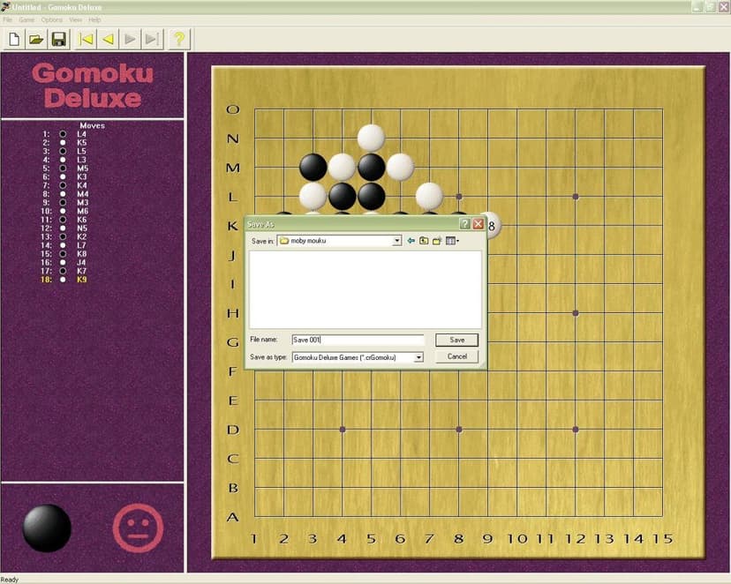Open help with the question mark icon

[179, 39]
